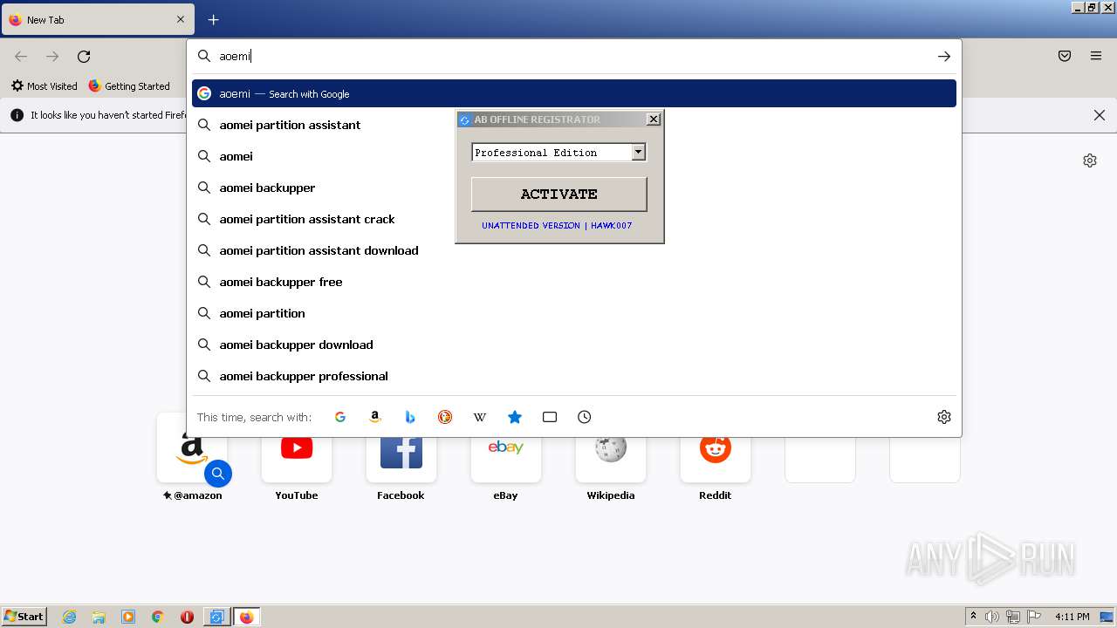Select suggestion 'aomei'
The height and width of the screenshot is (628, 1117).
point(574,156)
